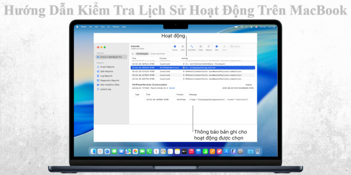Click the Pause toolbar button in Console
Screen dimensions: 351x175
(x=175, y=48)
